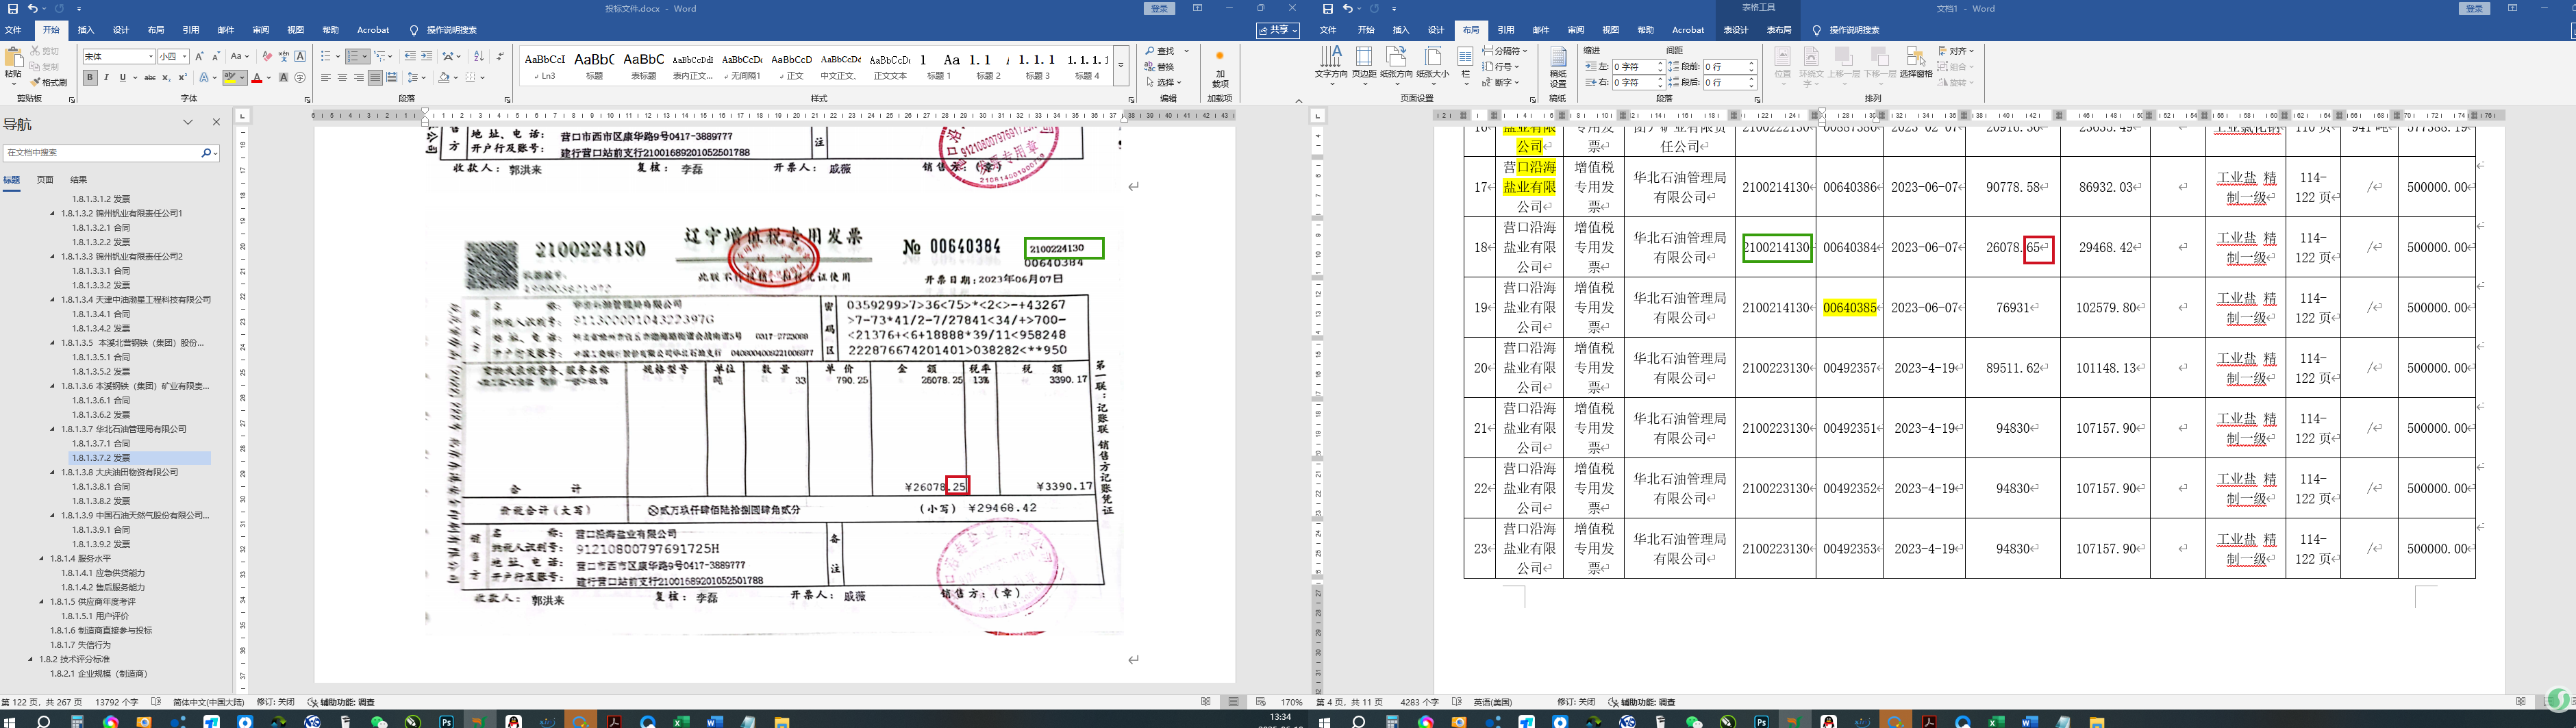Open the font name dropdown showing 宋体
This screenshot has width=2576, height=728.
pyautogui.click(x=151, y=56)
